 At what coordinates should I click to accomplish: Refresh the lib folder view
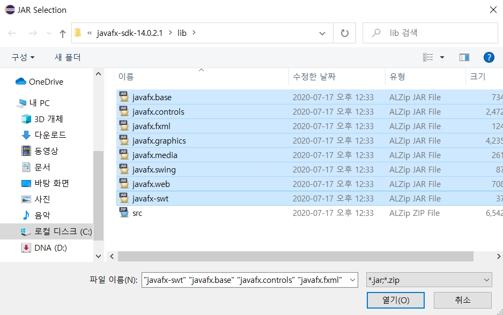pyautogui.click(x=344, y=33)
